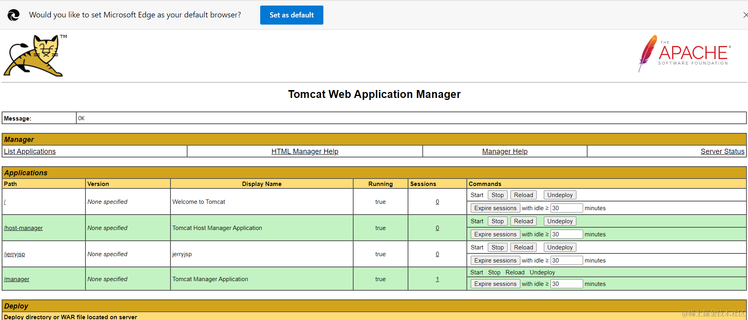Undeploy the host-manager application
This screenshot has height=320, width=748.
point(560,221)
